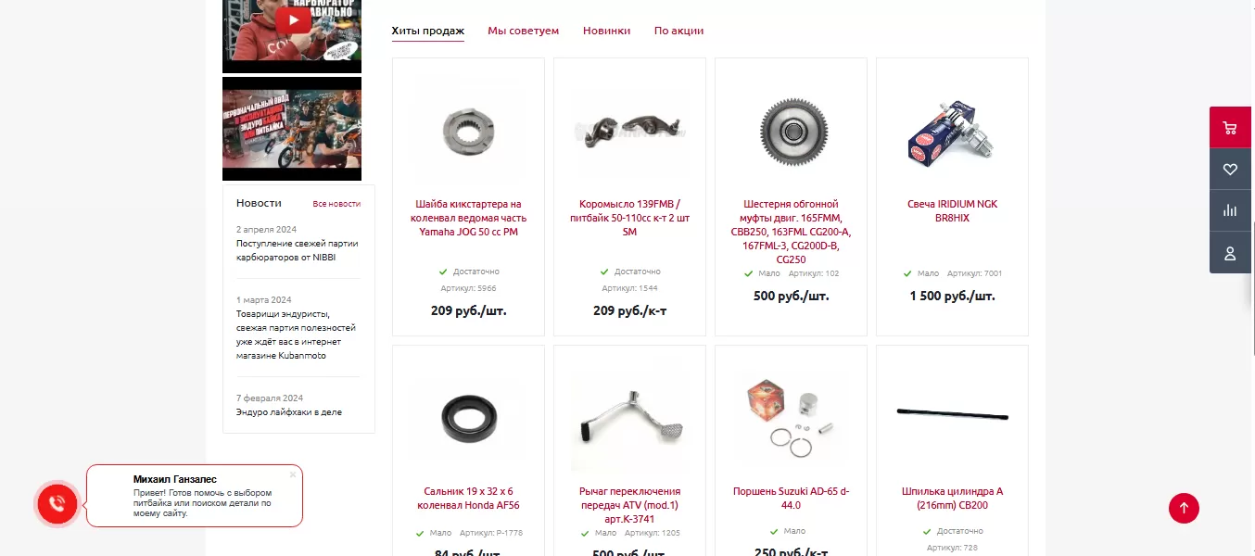Select the Хиты продаж tab
Image resolution: width=1255 pixels, height=556 pixels.
point(427,31)
